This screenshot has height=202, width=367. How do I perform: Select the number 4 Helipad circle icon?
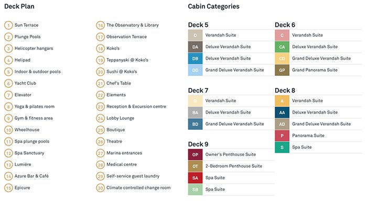coord(8,60)
